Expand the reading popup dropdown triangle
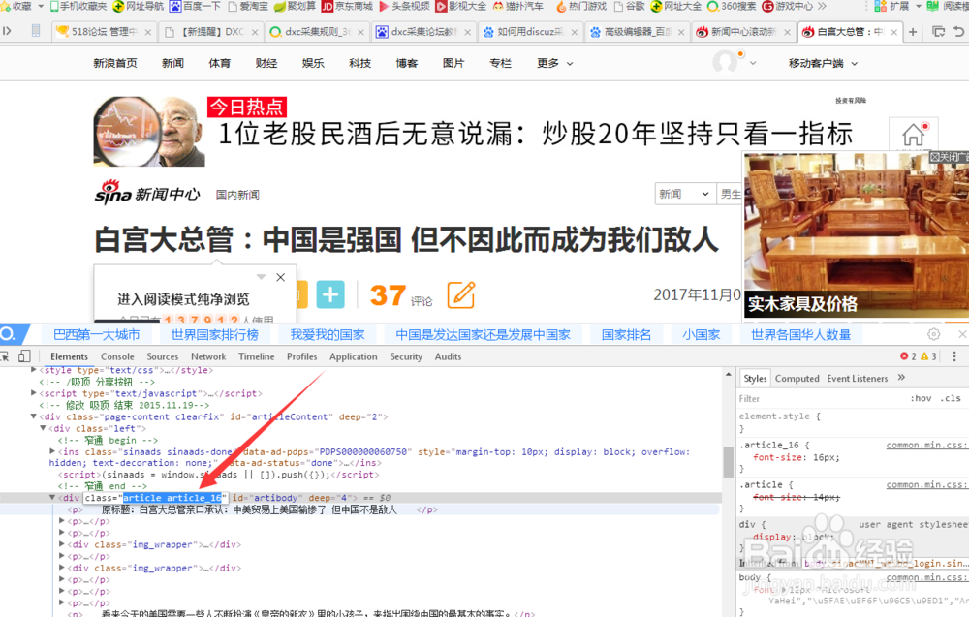969x617 pixels. (x=261, y=277)
